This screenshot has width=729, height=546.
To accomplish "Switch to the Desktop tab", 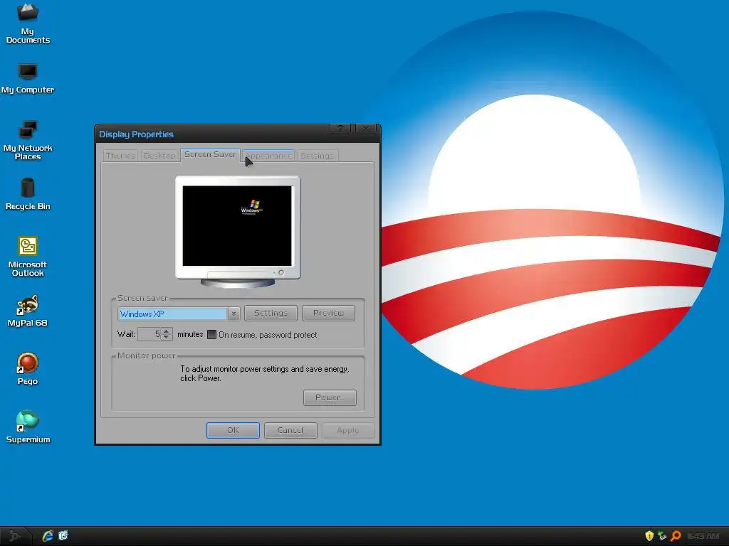I will [x=159, y=156].
